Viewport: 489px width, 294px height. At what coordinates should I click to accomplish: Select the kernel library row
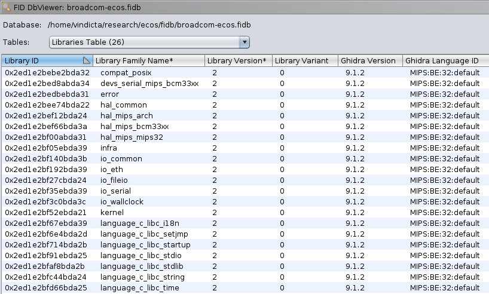(246, 212)
